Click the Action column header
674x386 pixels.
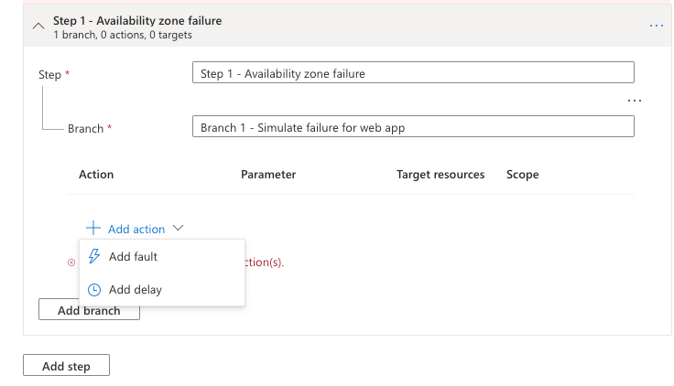pos(96,175)
